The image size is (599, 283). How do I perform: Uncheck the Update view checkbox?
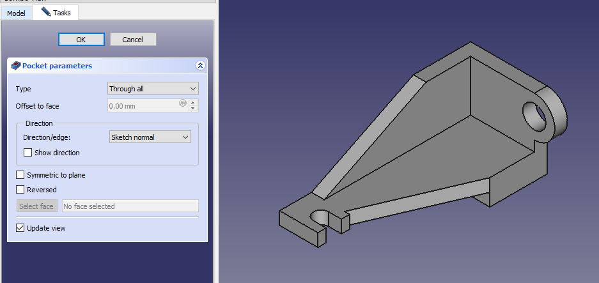20,228
